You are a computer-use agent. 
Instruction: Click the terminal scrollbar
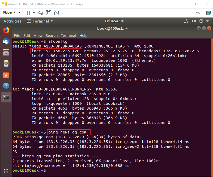tap(212, 107)
